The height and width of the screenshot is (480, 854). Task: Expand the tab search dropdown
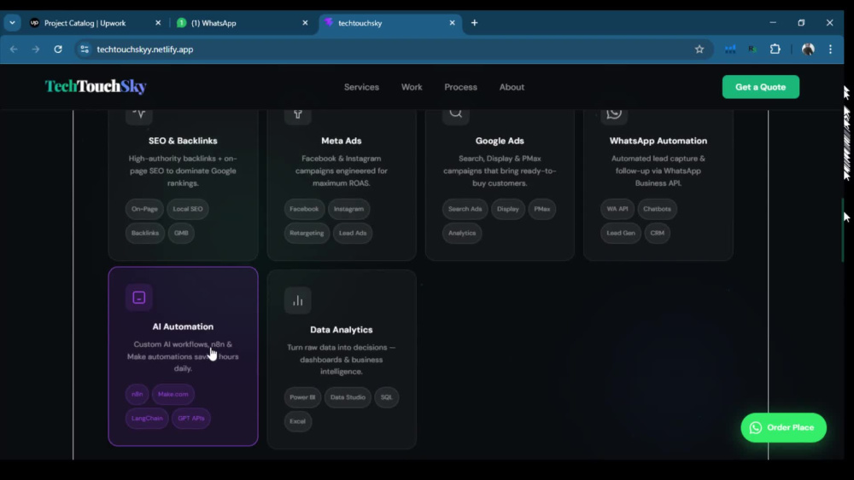click(x=12, y=23)
